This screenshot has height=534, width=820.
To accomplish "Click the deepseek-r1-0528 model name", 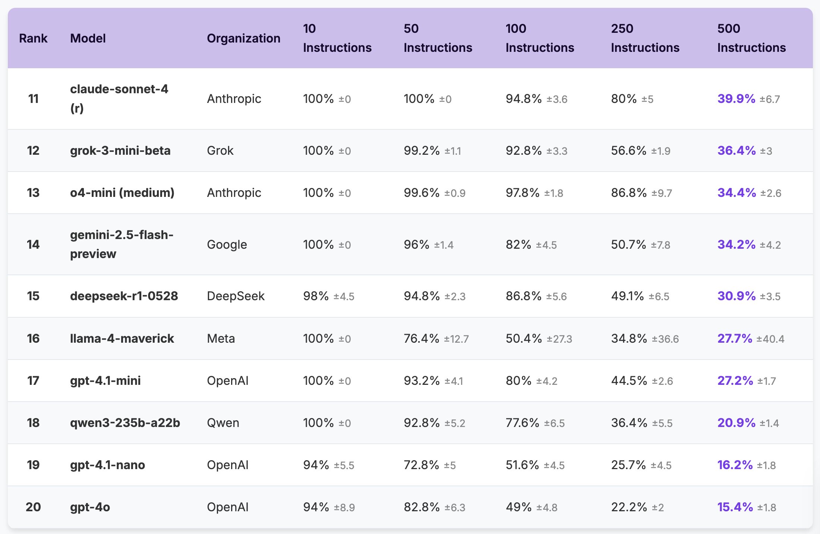I will click(x=124, y=296).
